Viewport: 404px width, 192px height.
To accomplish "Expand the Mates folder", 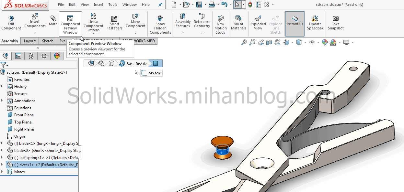I will click(2, 172).
